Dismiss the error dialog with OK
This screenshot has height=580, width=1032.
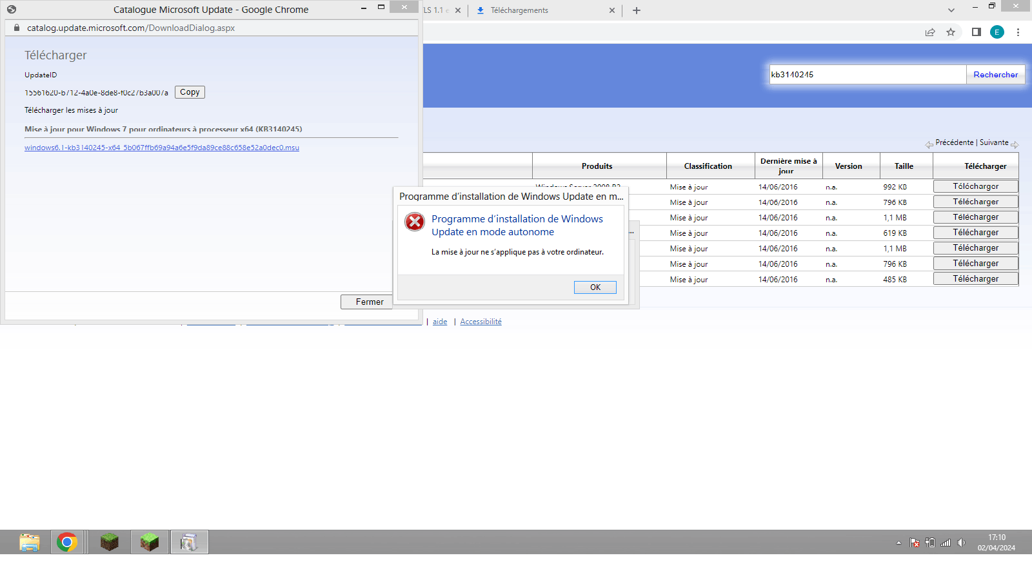click(595, 287)
